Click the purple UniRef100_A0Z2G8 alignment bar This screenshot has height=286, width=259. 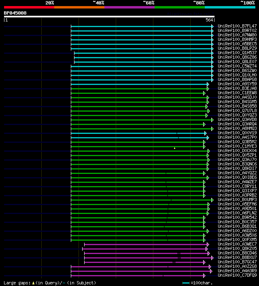[140, 267]
